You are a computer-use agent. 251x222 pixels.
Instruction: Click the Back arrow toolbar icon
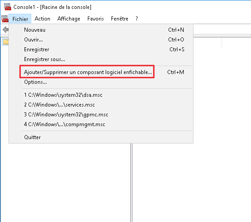click(6, 29)
